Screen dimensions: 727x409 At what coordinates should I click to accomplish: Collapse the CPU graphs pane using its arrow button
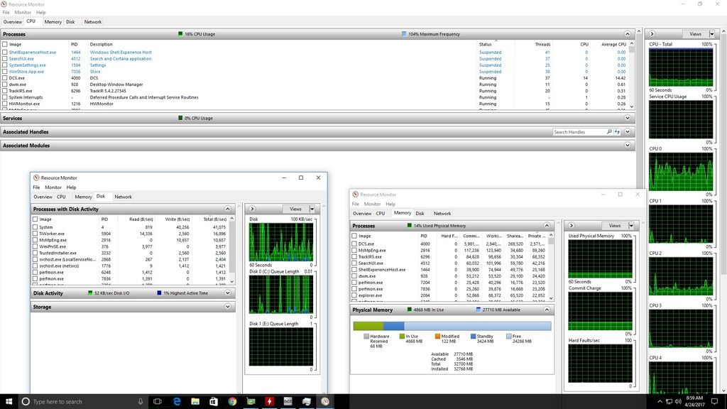653,33
